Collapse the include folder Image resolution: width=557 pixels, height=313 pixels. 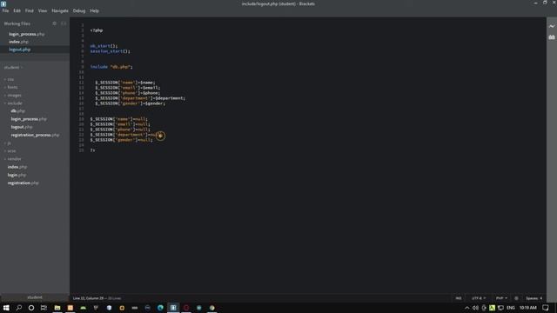click(15, 103)
